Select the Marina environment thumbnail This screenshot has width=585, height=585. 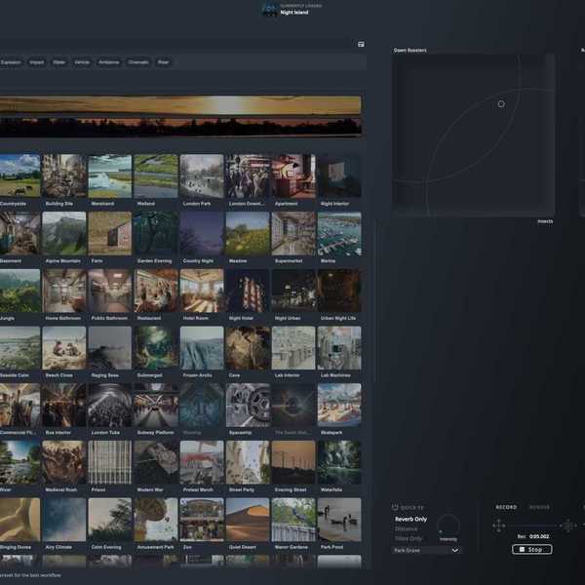339,233
